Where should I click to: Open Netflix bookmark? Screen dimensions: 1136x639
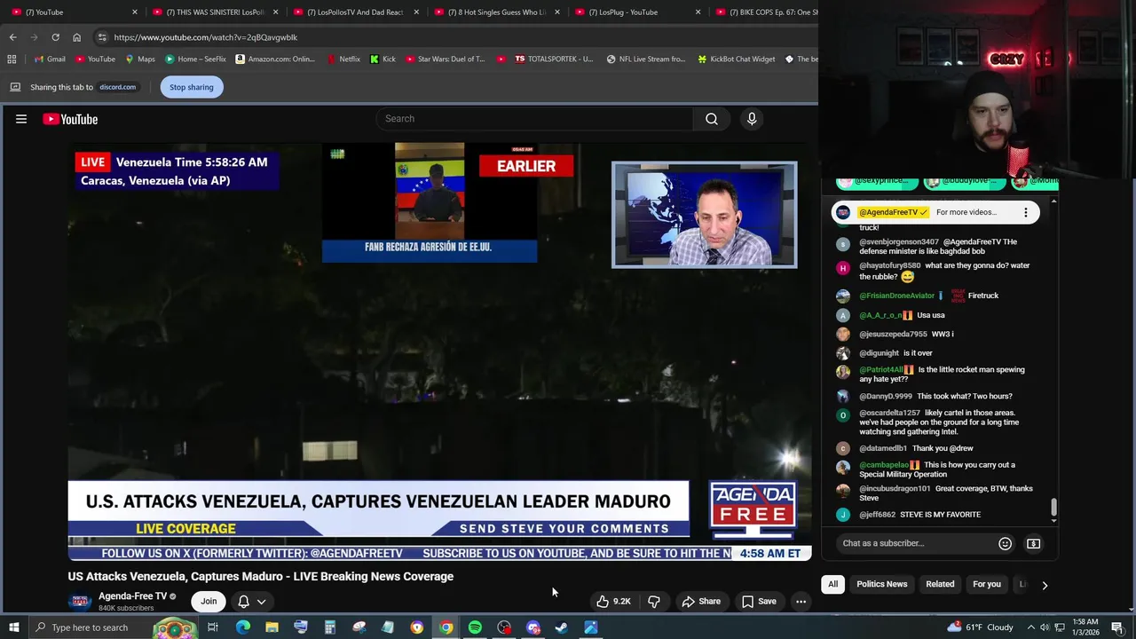(343, 59)
